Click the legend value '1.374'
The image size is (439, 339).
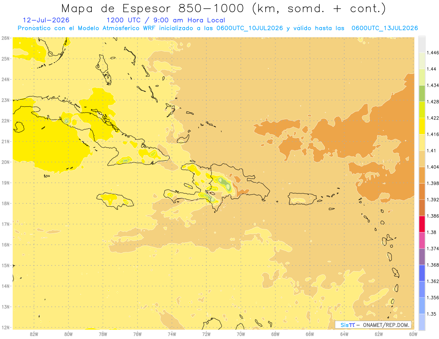[433, 249]
